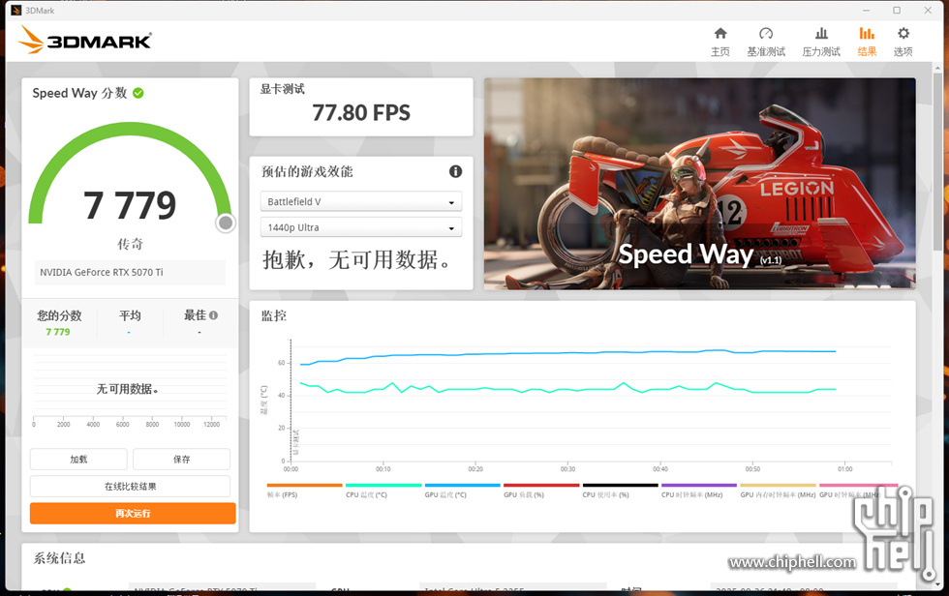This screenshot has width=949, height=596.
Task: Click the 无可用数据。 text in the score chart
Action: [x=128, y=389]
